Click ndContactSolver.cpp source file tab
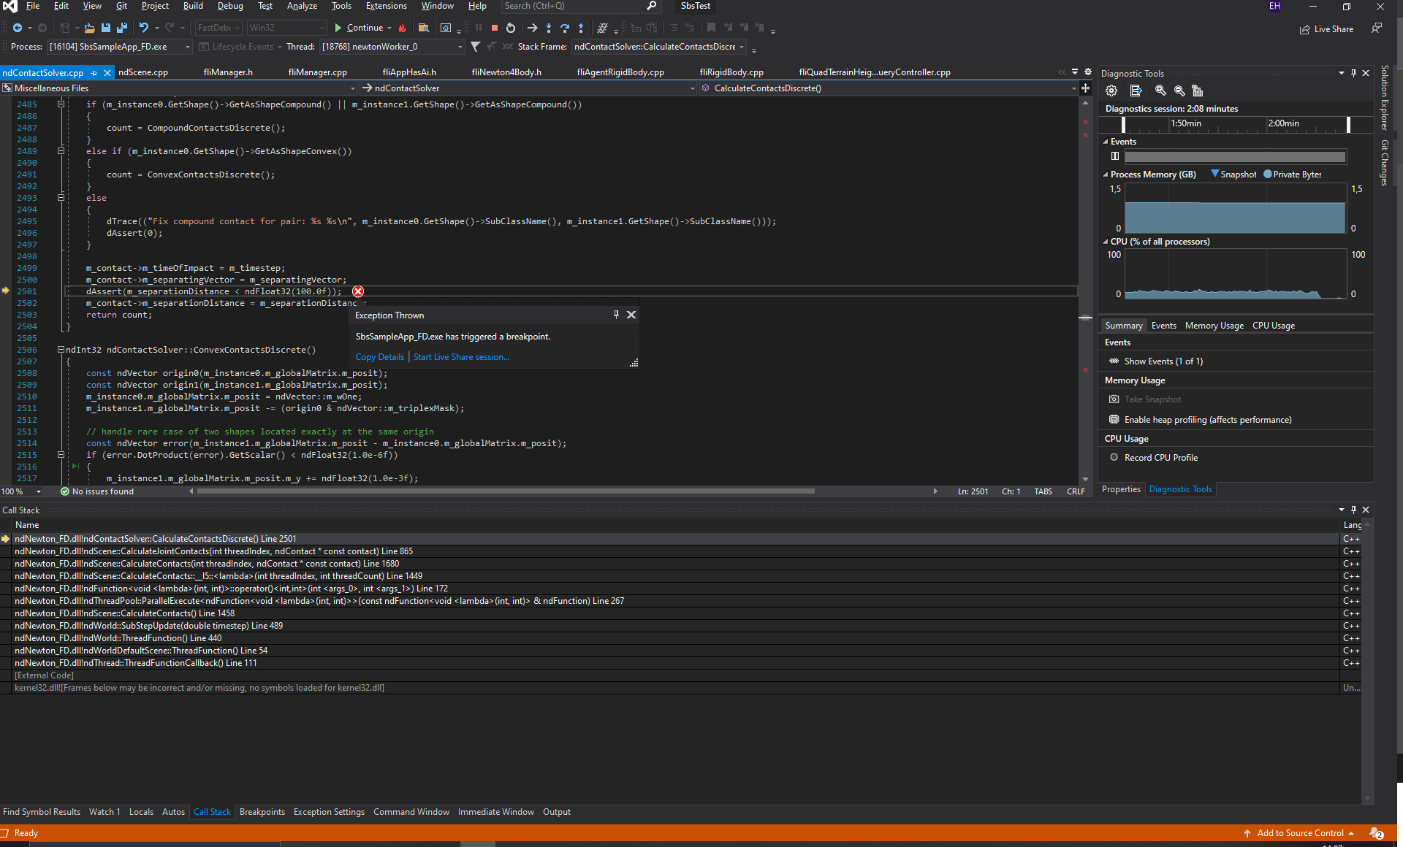This screenshot has width=1403, height=847. (x=45, y=71)
